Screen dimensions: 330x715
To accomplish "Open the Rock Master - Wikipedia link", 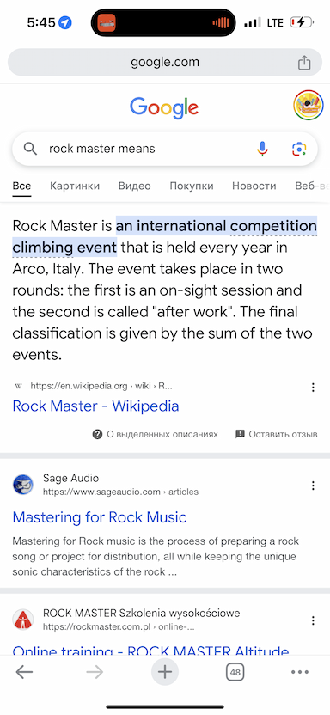I will [x=95, y=406].
